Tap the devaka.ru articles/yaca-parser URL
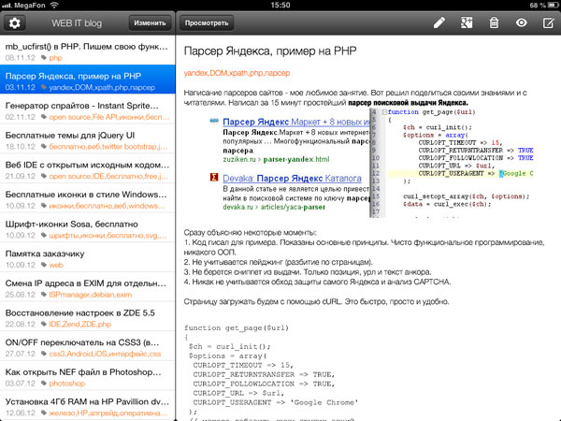Screen dimensions: 561x421 tap(274, 207)
